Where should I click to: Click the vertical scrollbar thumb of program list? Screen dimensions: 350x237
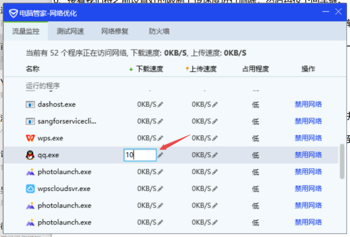342,161
